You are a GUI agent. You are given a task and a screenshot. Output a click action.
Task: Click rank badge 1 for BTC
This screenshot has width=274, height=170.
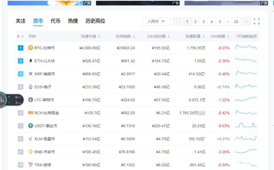[21, 48]
